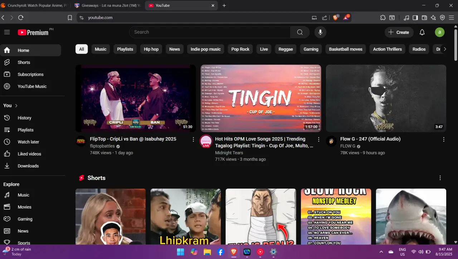This screenshot has width=458, height=259.
Task: Open the Shorts shelf three-dot menu
Action: coord(440,178)
